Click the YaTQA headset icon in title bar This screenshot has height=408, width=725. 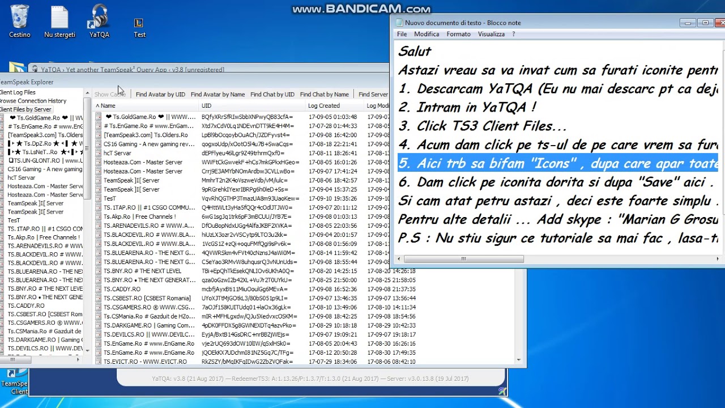[x=35, y=70]
